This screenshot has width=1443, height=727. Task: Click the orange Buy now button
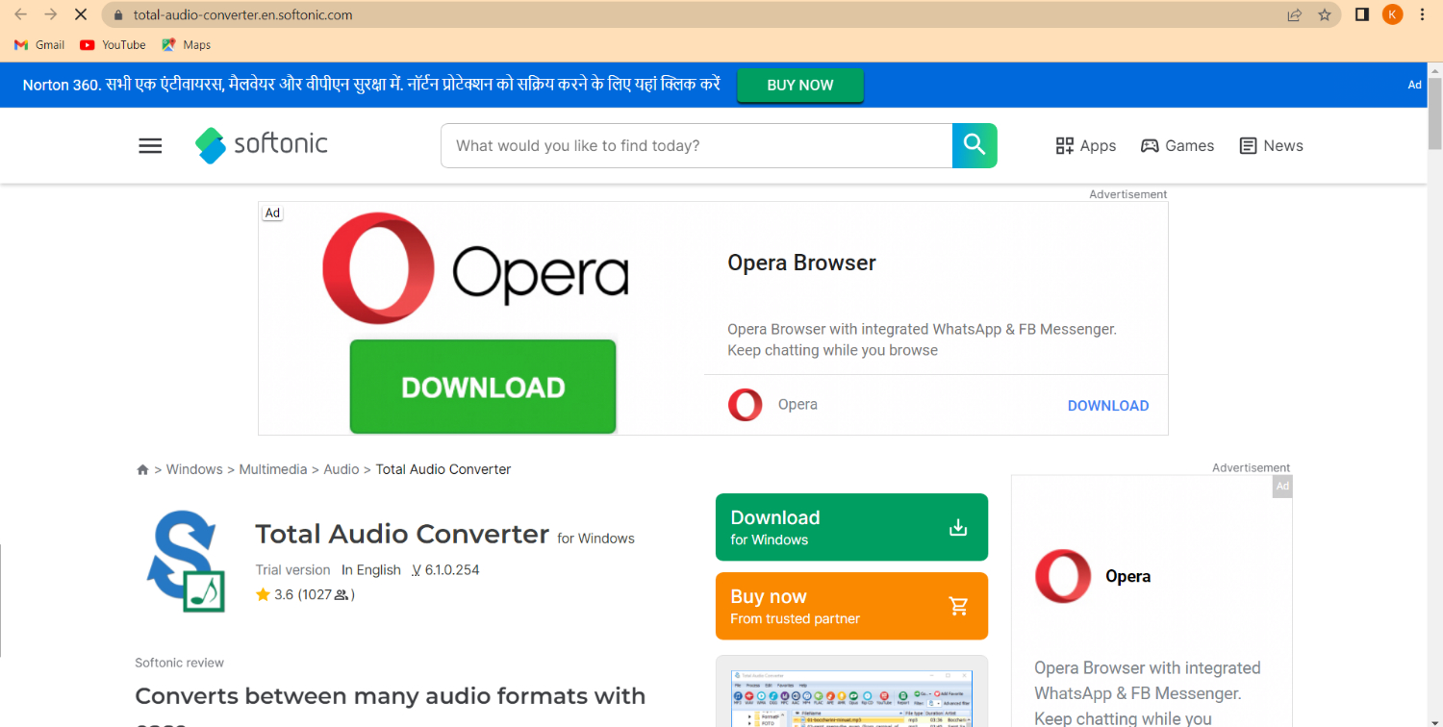tap(851, 606)
